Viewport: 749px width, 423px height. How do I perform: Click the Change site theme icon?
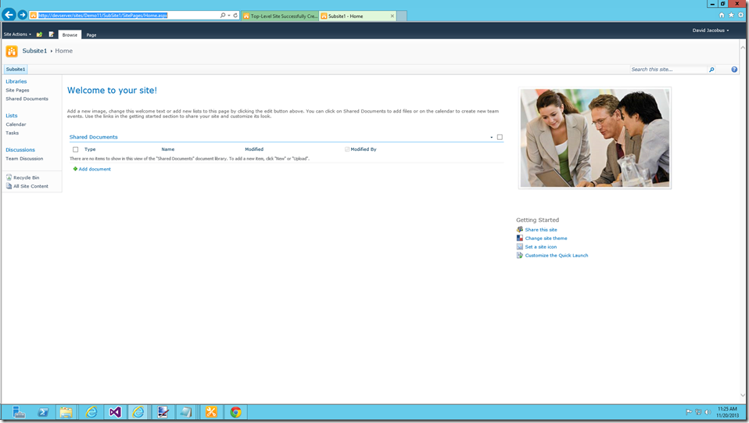pos(520,238)
